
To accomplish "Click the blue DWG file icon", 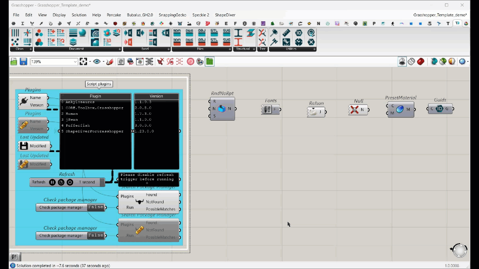I will 189,33.
